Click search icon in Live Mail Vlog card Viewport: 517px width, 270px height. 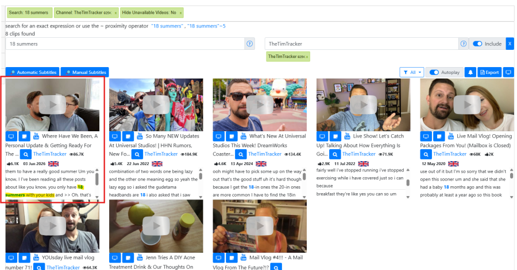click(426, 154)
